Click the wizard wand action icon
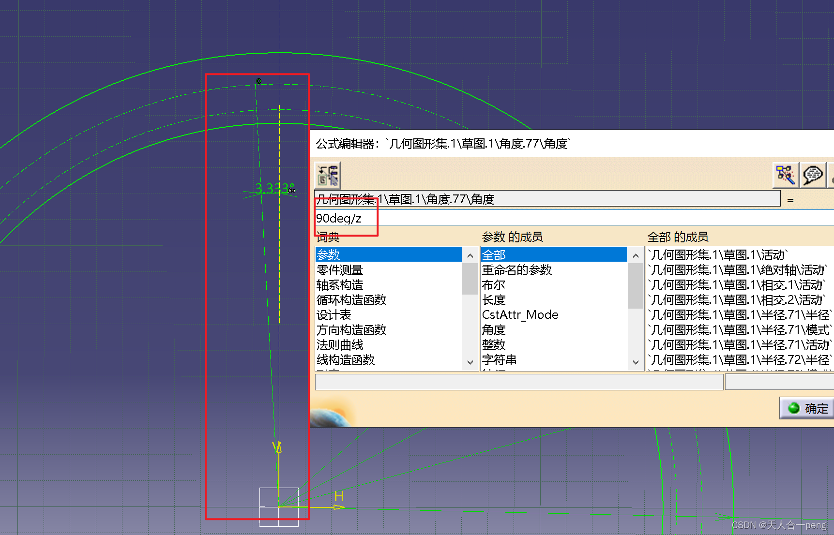Viewport: 834px width, 535px height. [785, 175]
